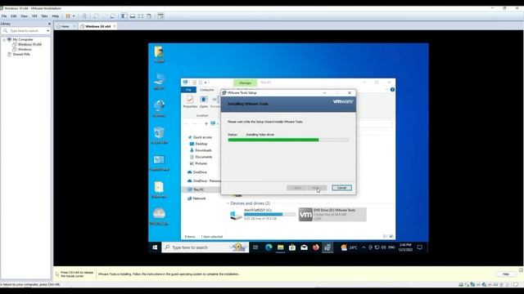Image resolution: width=524 pixels, height=294 pixels.
Task: Collapse the My Computer tree node
Action: [4, 39]
